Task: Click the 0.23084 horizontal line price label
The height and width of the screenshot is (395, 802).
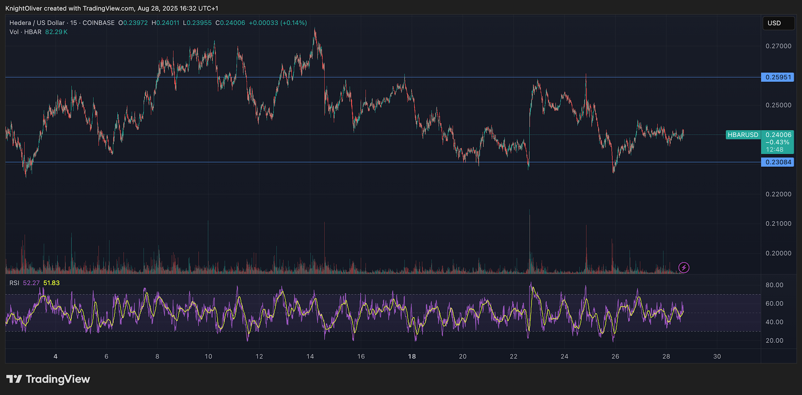Action: pos(778,162)
